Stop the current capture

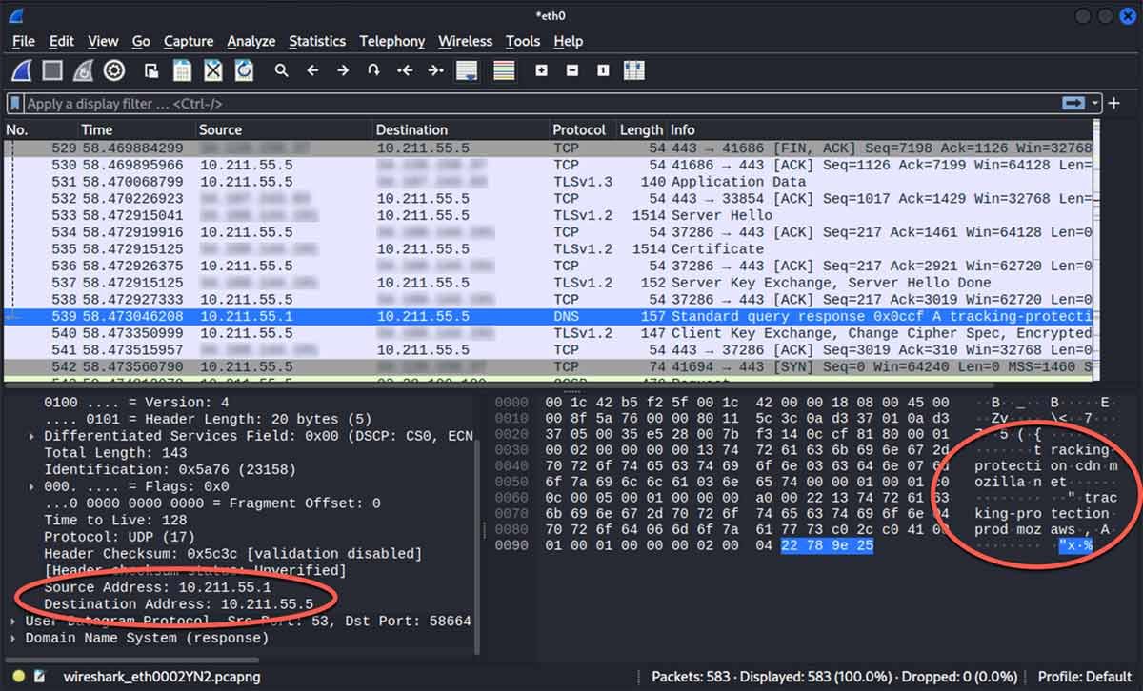pos(52,71)
